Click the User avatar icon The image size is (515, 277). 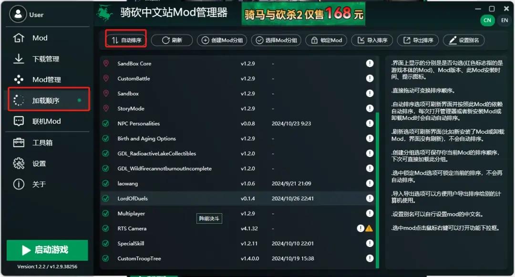18,14
